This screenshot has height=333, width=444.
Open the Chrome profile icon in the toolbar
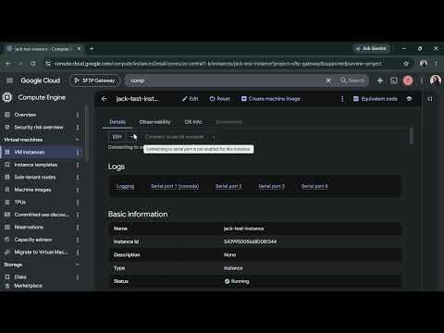click(424, 64)
